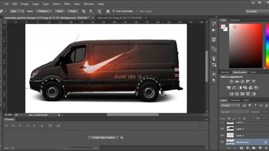
Task: Open the pen options gear icon
Action: pos(108,11)
